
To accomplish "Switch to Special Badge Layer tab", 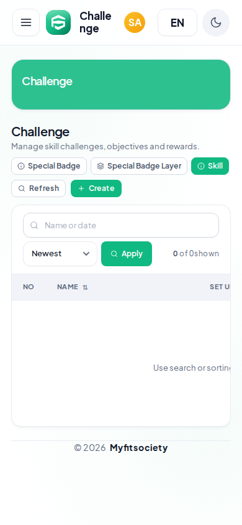I will pos(139,166).
